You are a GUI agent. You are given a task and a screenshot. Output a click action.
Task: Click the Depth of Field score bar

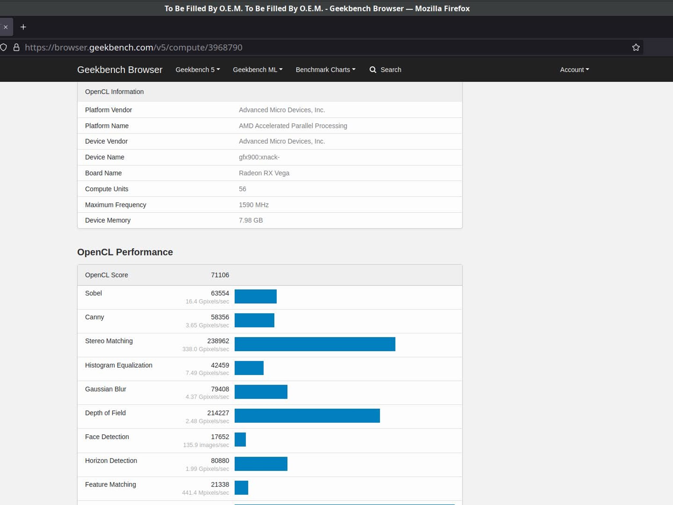307,416
